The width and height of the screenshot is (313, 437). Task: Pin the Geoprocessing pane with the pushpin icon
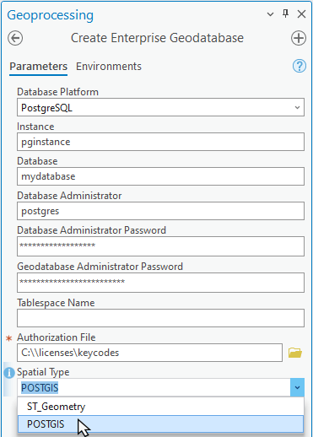(286, 13)
